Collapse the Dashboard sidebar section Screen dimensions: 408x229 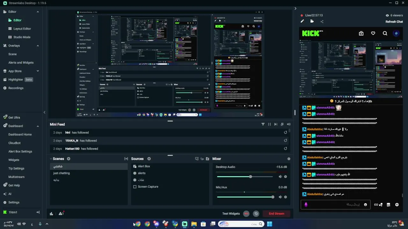click(38, 126)
